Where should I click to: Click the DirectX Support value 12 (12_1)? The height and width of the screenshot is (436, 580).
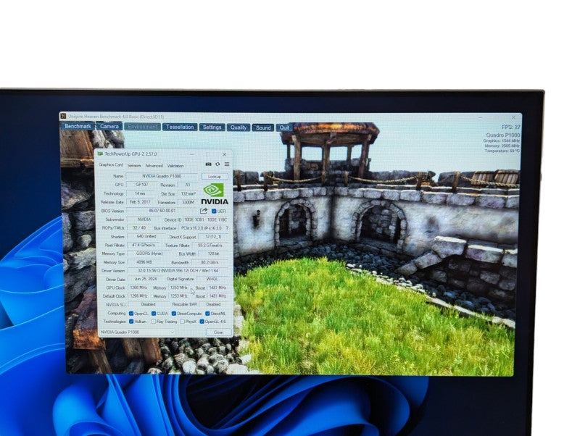coord(213,237)
